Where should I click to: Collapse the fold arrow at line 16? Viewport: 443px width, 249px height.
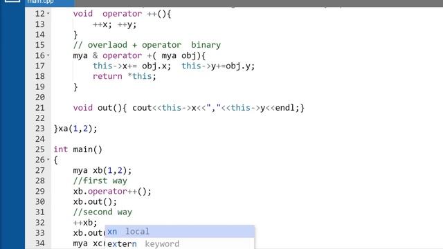[x=48, y=55]
